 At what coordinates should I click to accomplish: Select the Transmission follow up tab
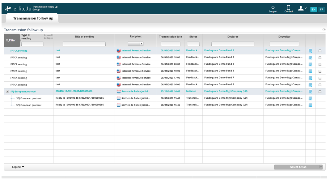[x=33, y=18]
